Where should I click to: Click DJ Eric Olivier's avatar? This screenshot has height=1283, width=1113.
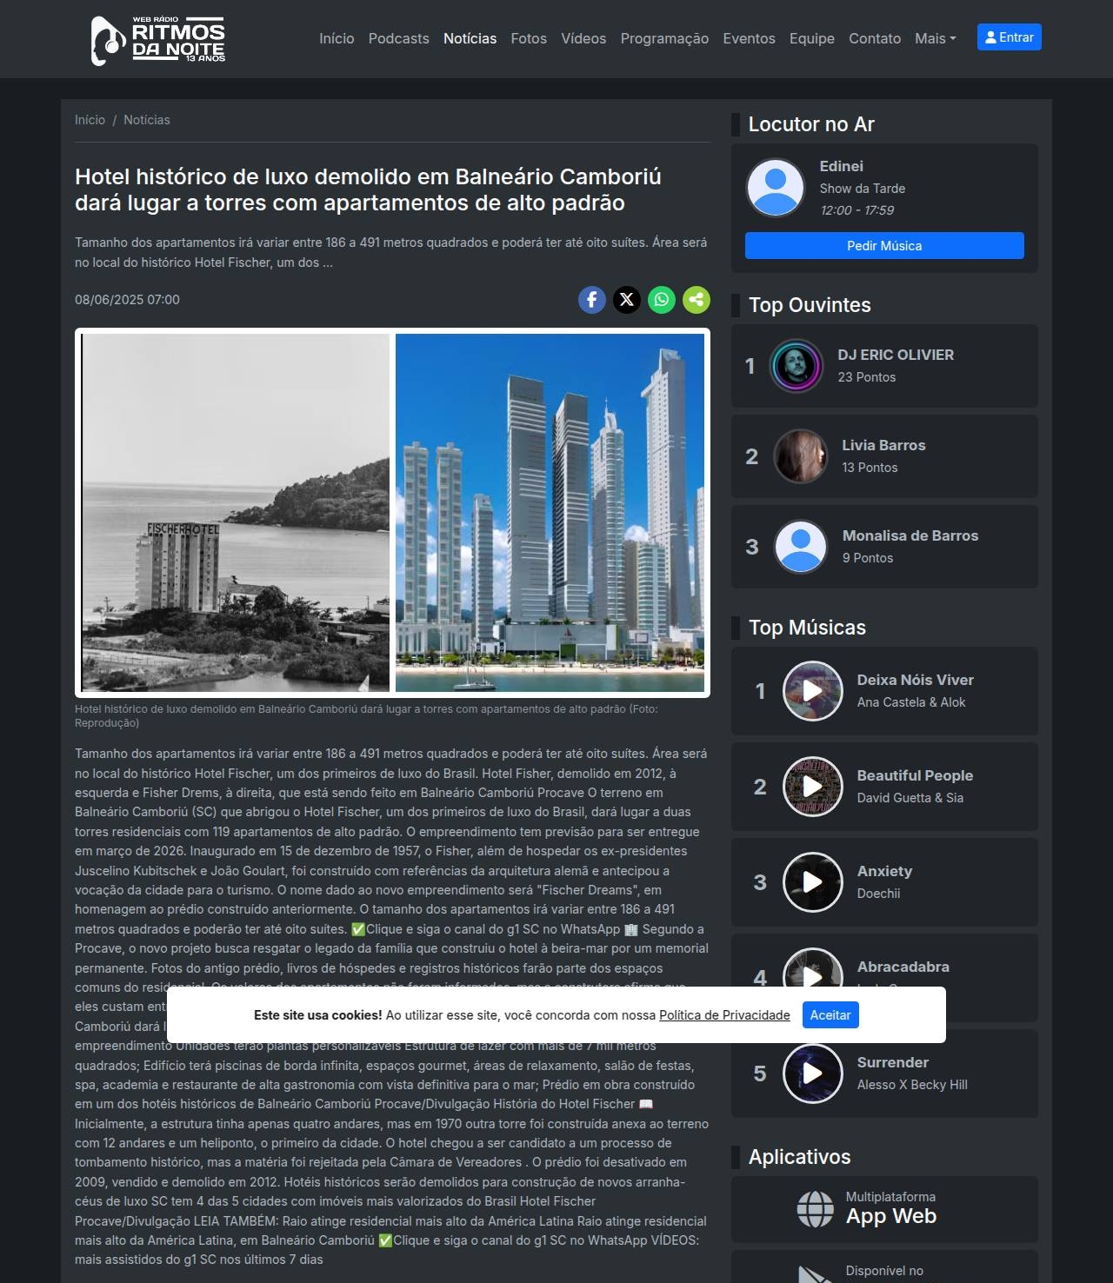[796, 366]
